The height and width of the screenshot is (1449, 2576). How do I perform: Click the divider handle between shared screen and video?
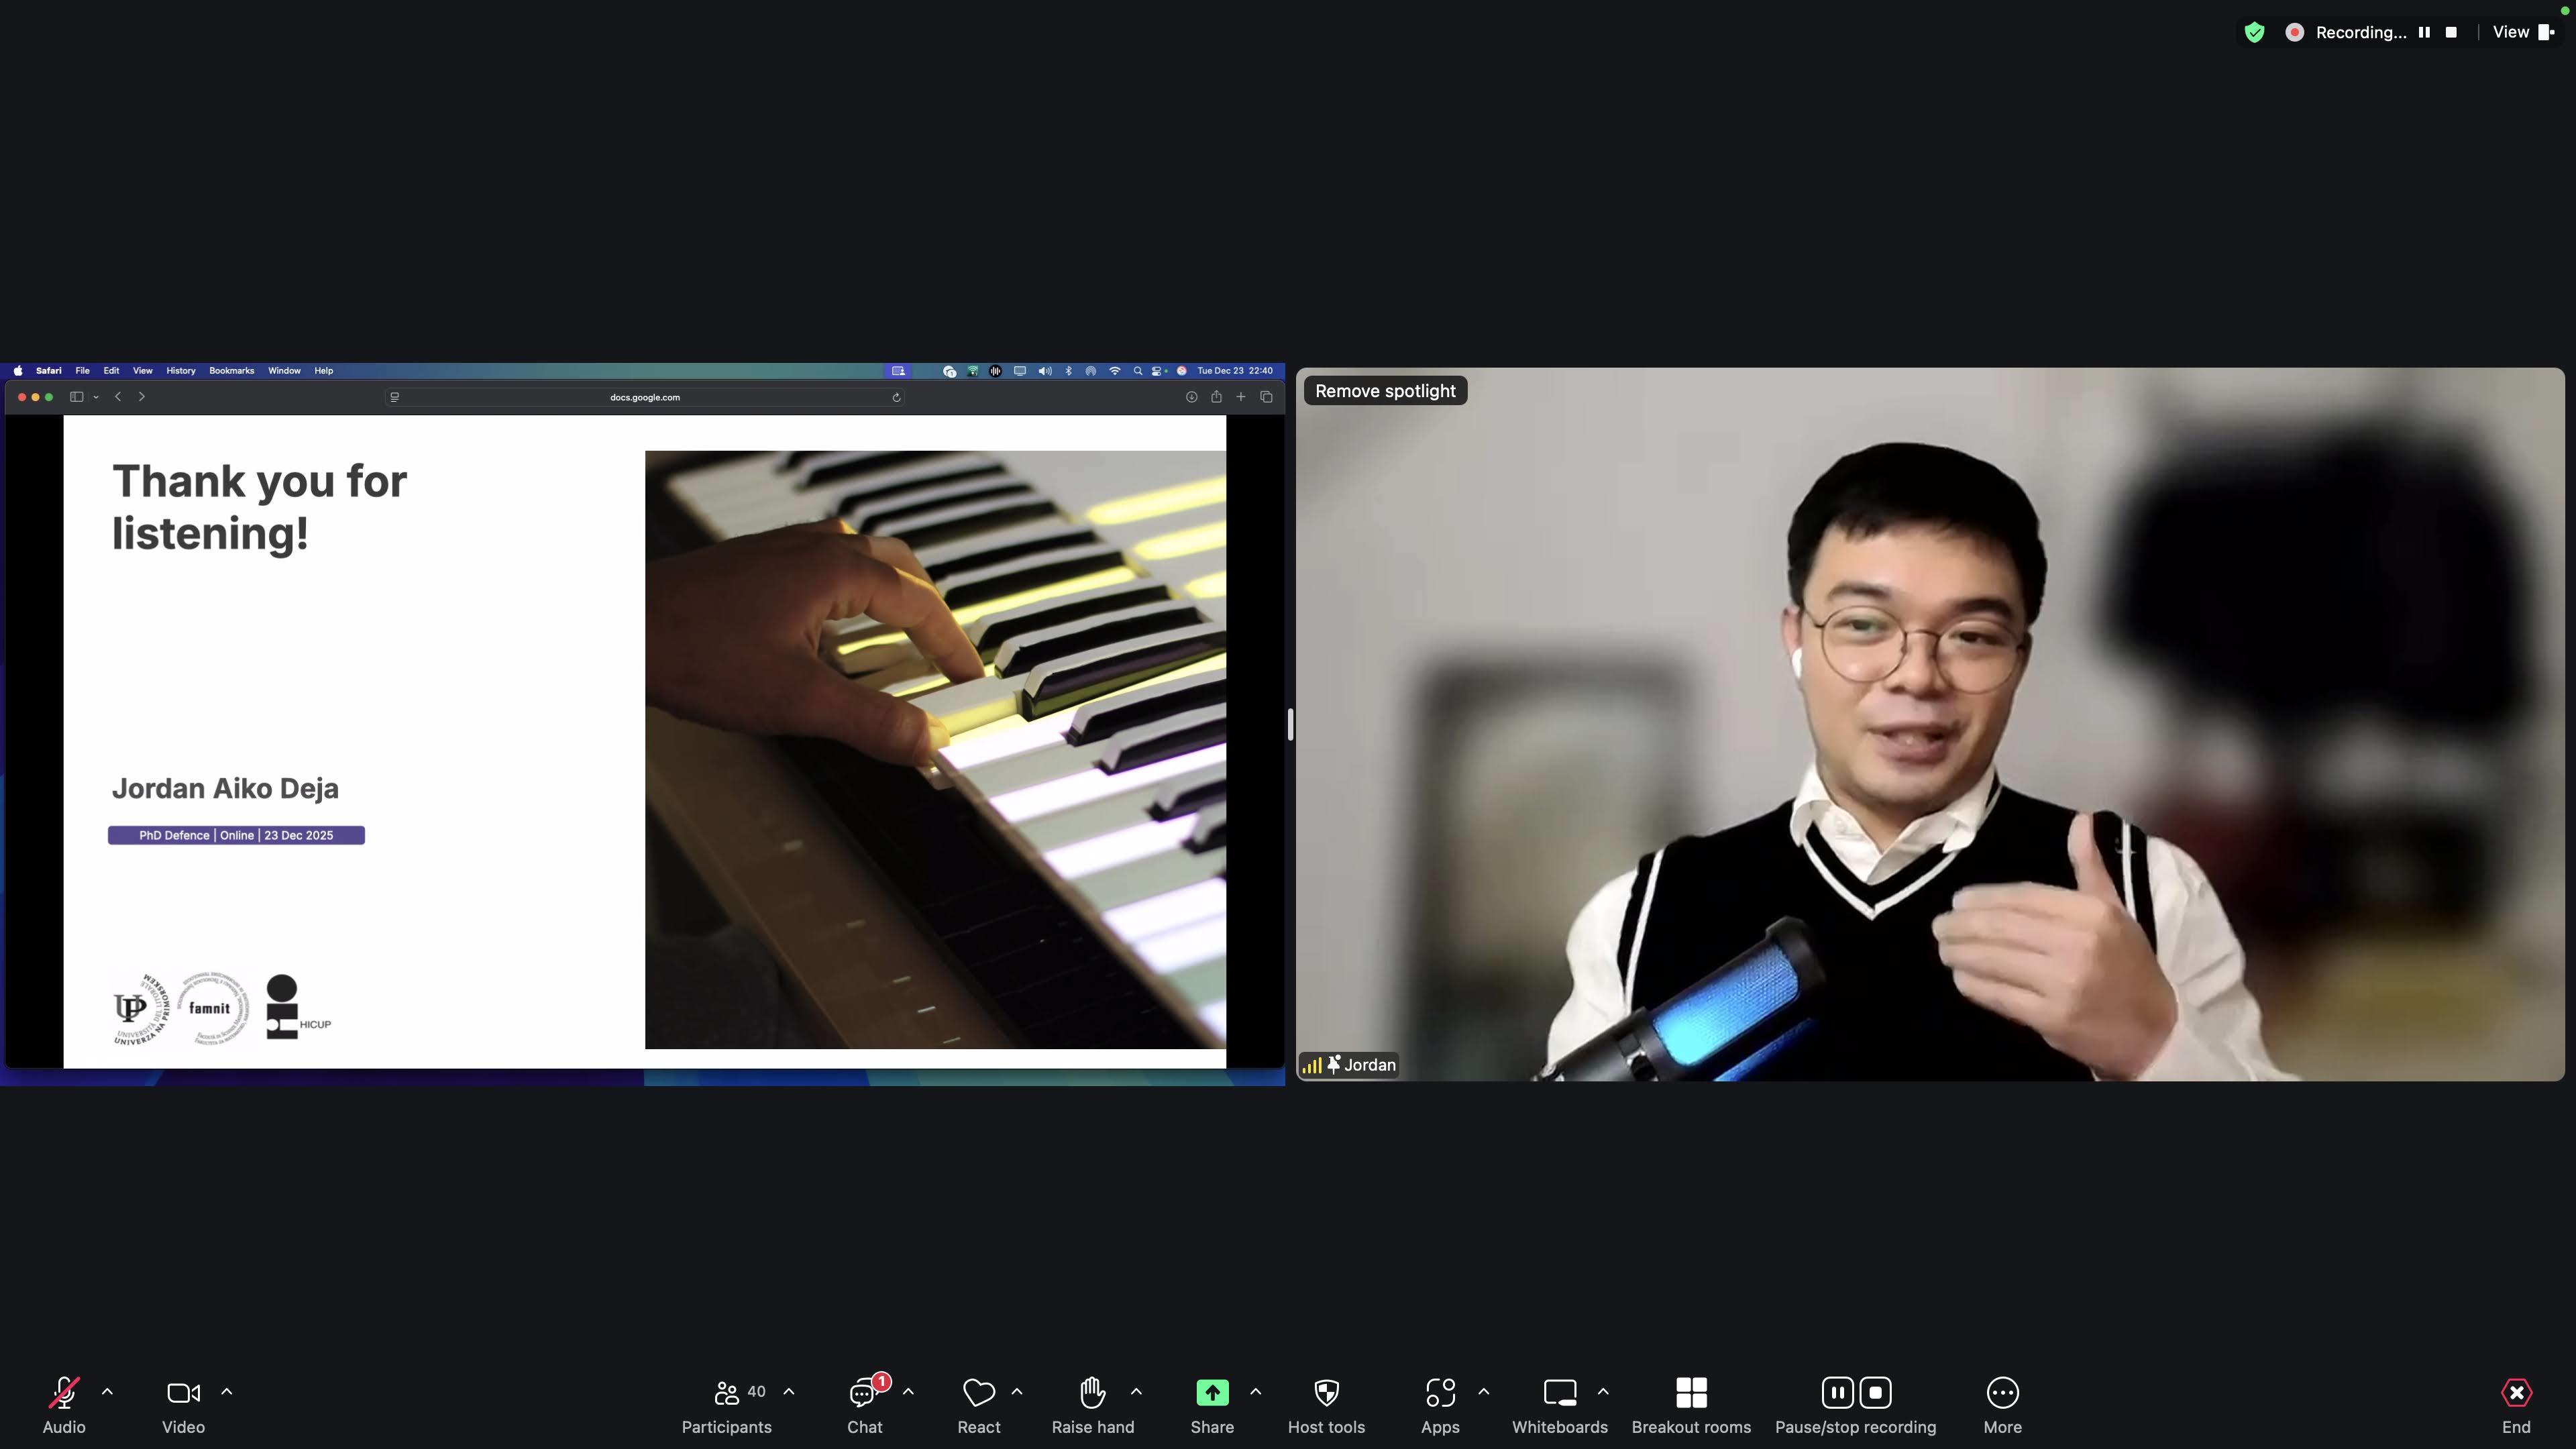pyautogui.click(x=1290, y=724)
